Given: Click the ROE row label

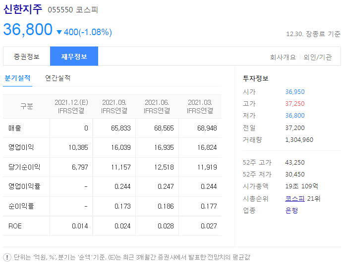Looking at the screenshot, I should [x=15, y=226].
